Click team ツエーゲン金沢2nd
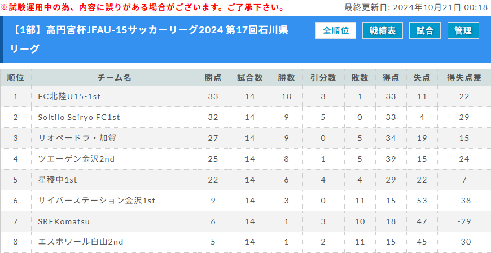 76,159
